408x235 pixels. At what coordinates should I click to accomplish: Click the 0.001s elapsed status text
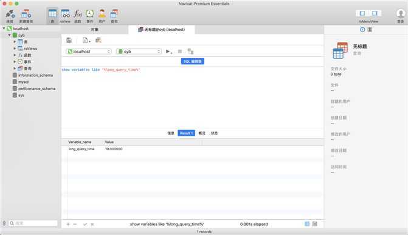[x=254, y=224]
